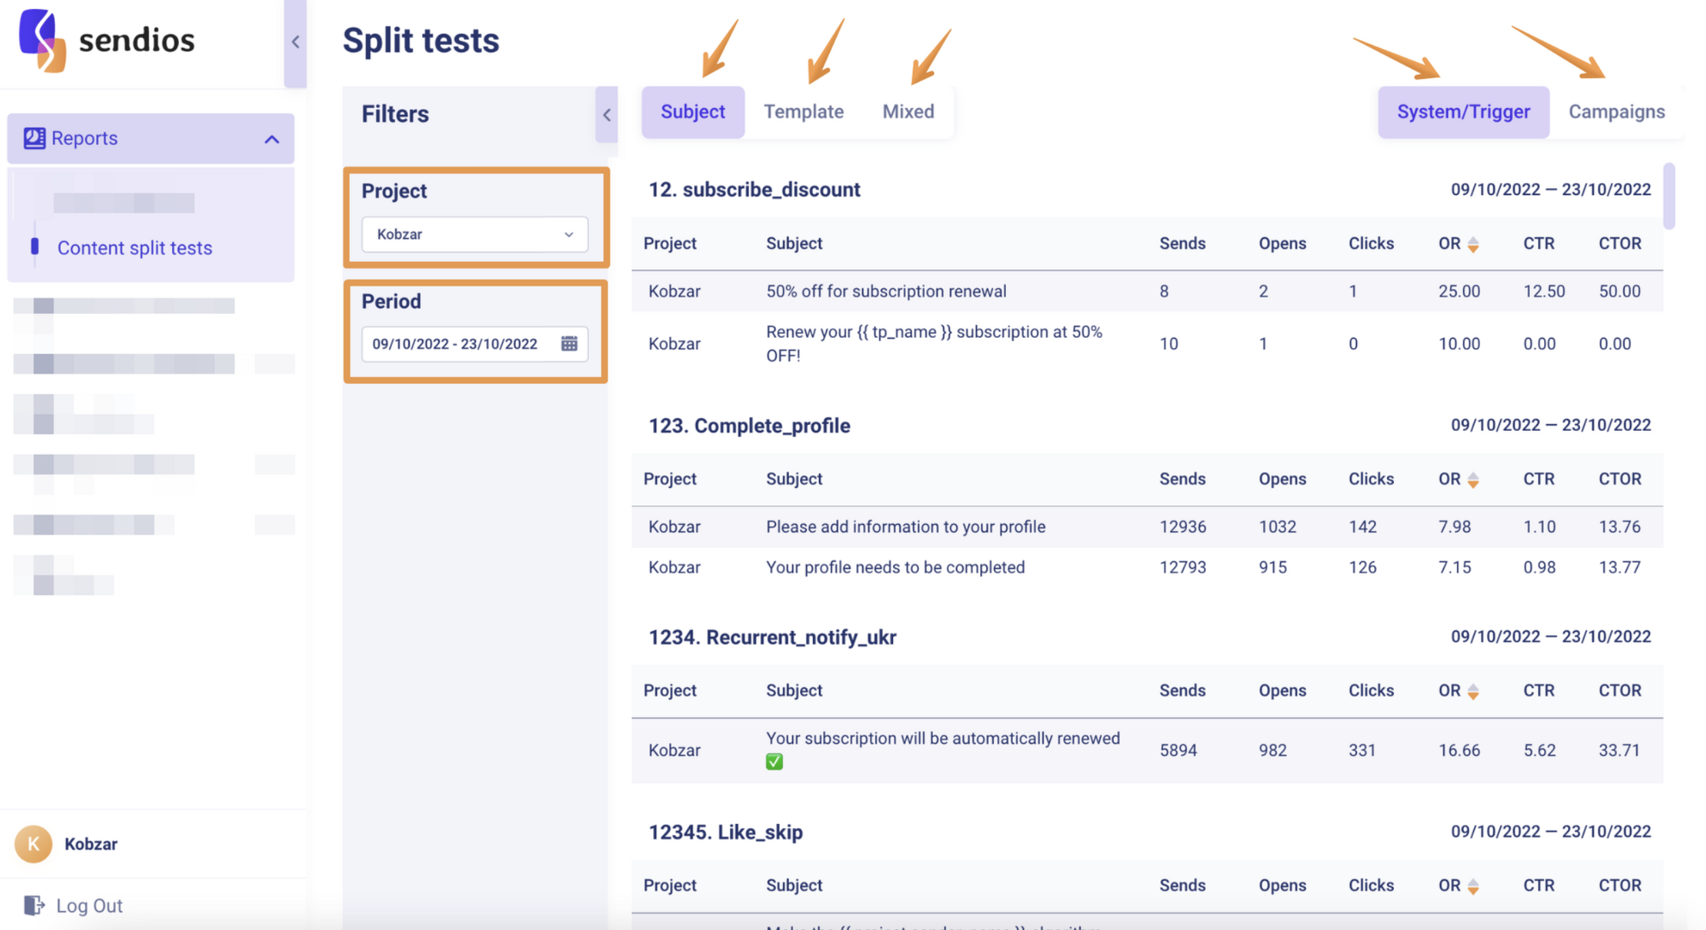Open the calendar icon in Period field
Viewport: 1706px width, 930px height.
click(x=569, y=343)
